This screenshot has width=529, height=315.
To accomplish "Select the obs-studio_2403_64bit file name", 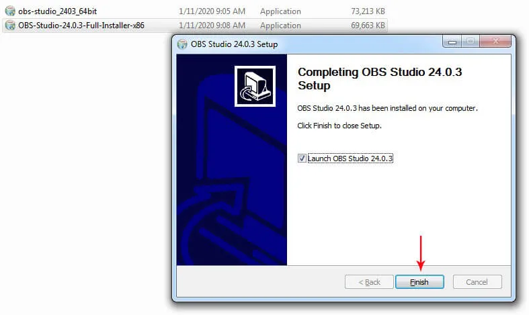I will pyautogui.click(x=57, y=11).
